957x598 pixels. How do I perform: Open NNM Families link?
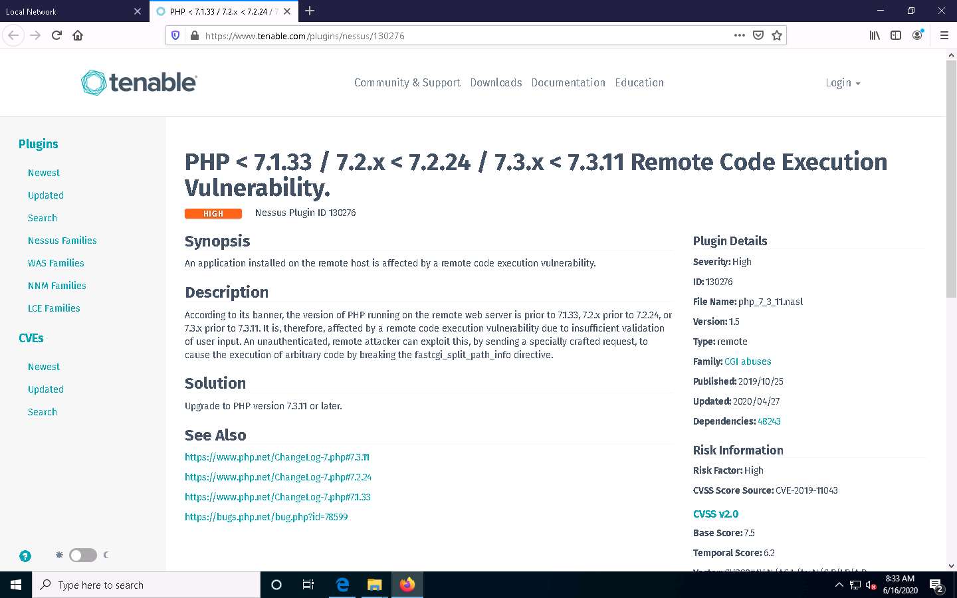tap(57, 286)
